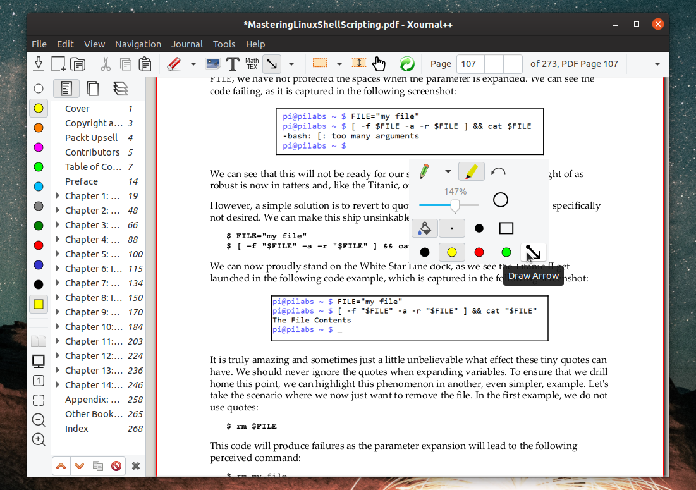This screenshot has height=490, width=696.
Task: Pick the circle shape tool
Action: (x=500, y=200)
